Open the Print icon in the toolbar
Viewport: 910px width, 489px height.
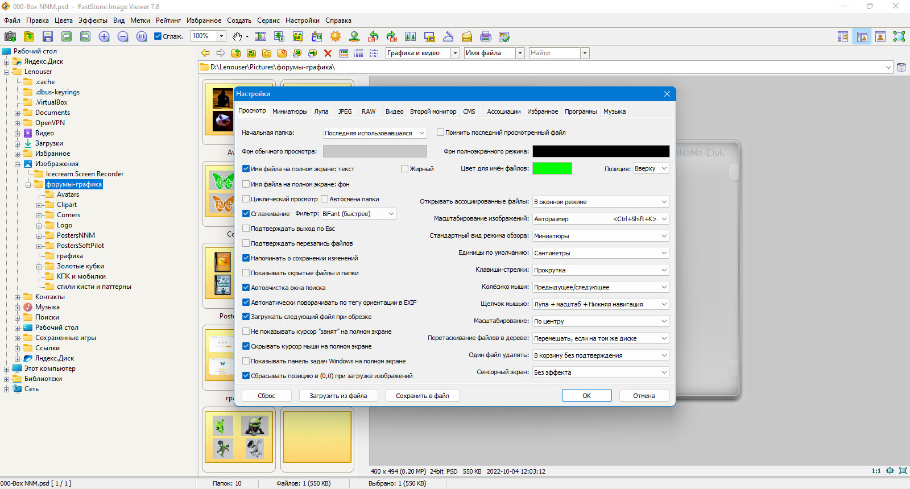pyautogui.click(x=486, y=36)
